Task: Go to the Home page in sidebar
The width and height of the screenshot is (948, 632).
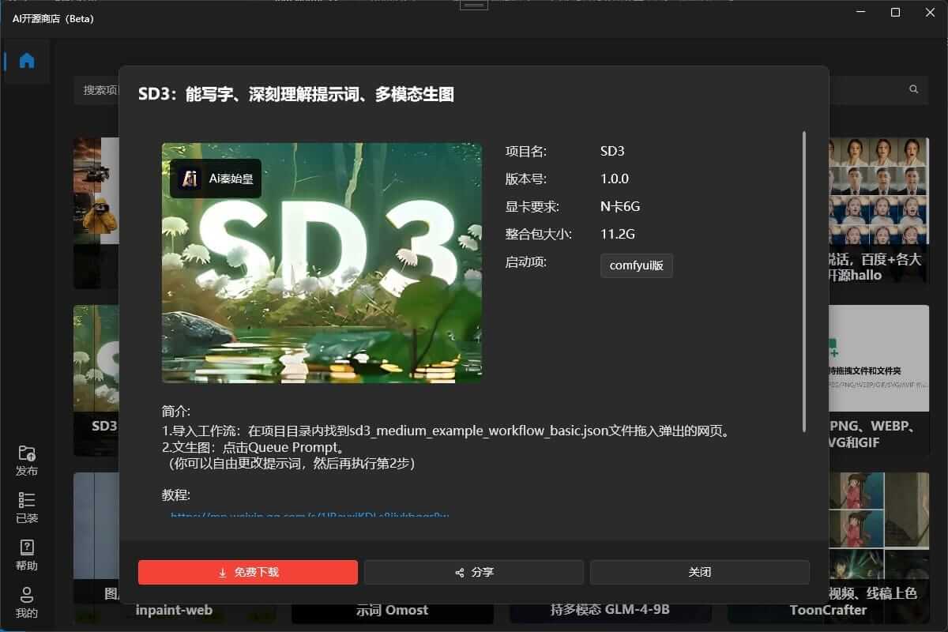Action: point(27,61)
